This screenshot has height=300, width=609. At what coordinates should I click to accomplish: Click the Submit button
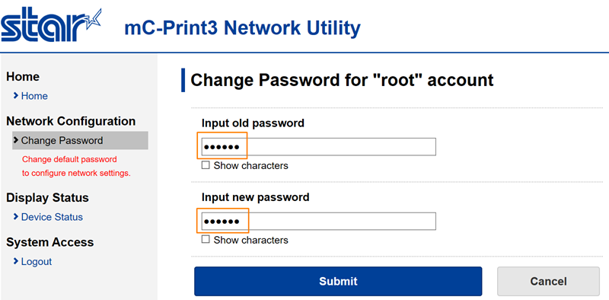pos(338,282)
